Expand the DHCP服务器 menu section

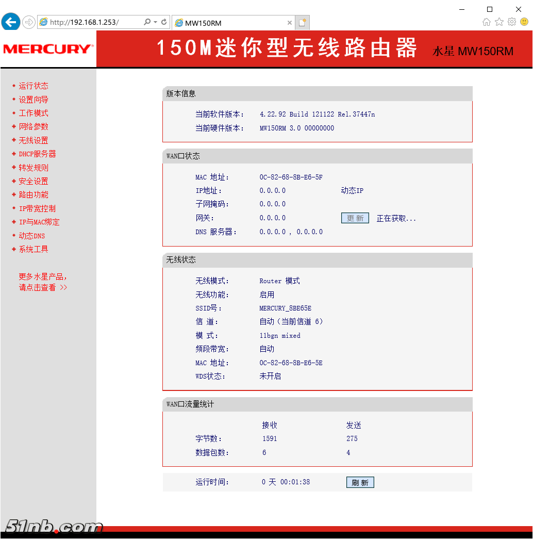pos(37,154)
